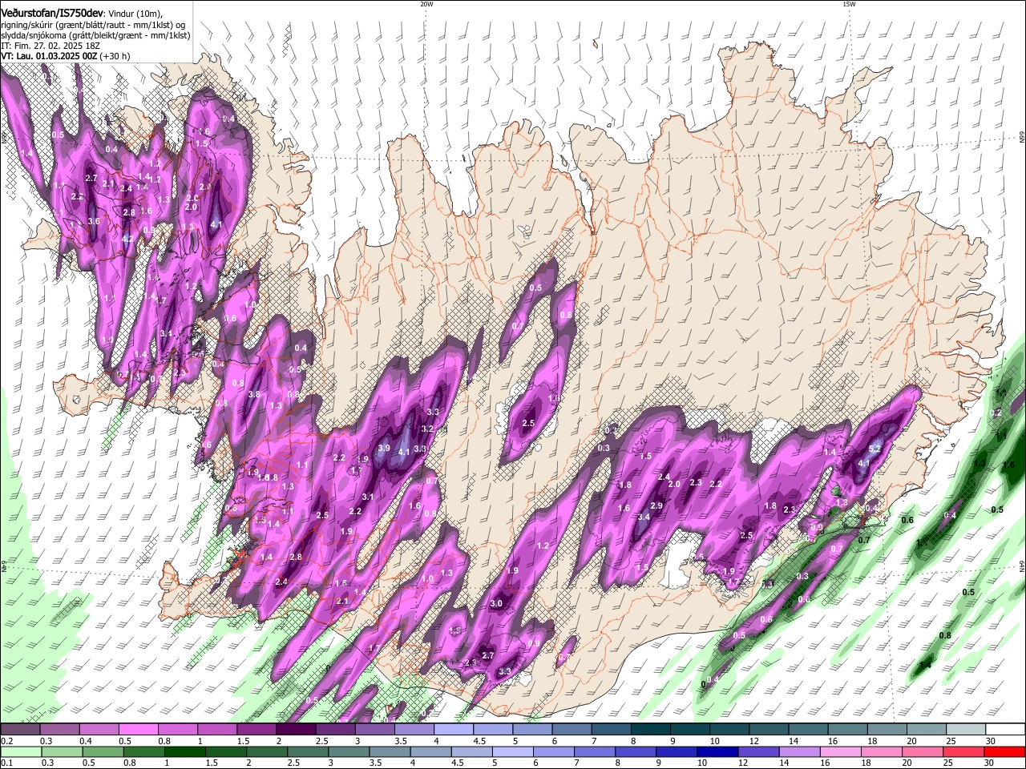Pick the deep blue 10 swatch in rain legend
This screenshot has width=1026, height=769.
coord(716,751)
